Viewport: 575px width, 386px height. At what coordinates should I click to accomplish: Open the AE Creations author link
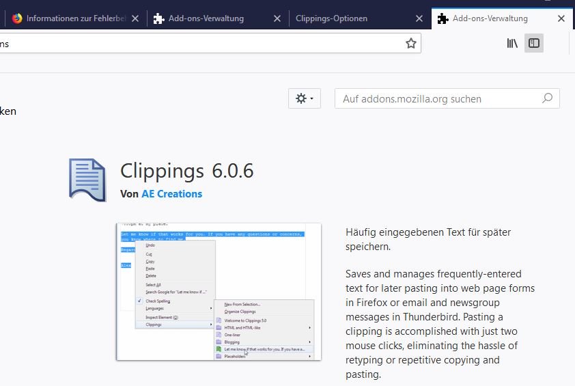point(171,194)
